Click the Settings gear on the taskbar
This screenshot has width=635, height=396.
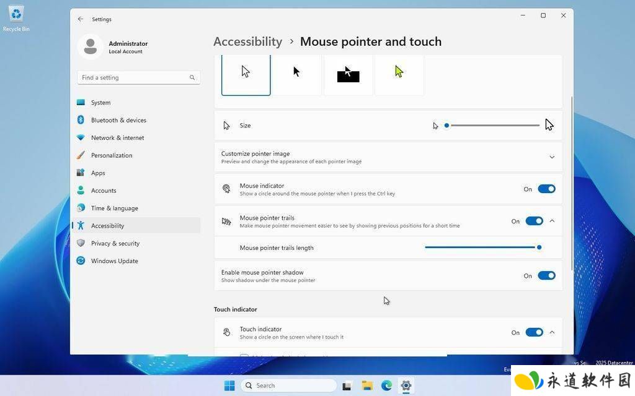point(406,385)
